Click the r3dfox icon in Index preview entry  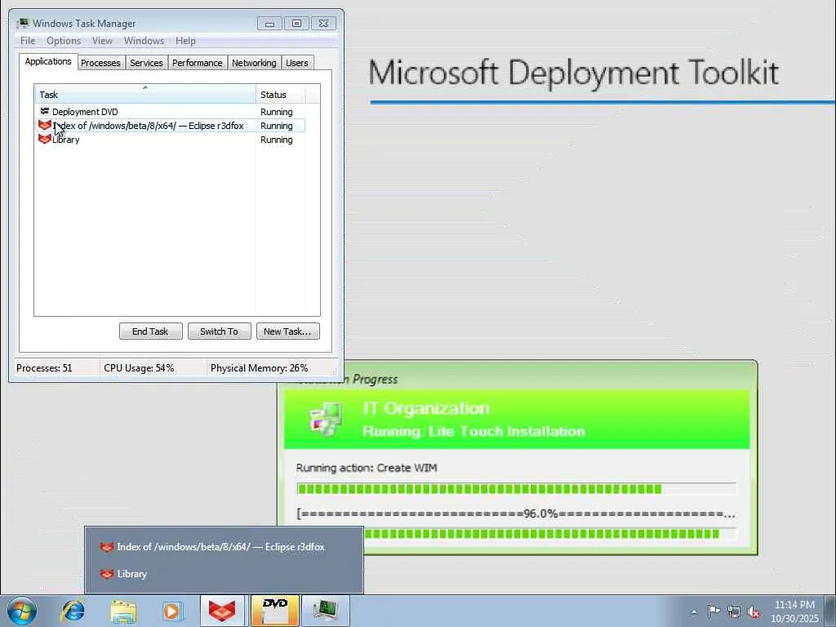(107, 547)
